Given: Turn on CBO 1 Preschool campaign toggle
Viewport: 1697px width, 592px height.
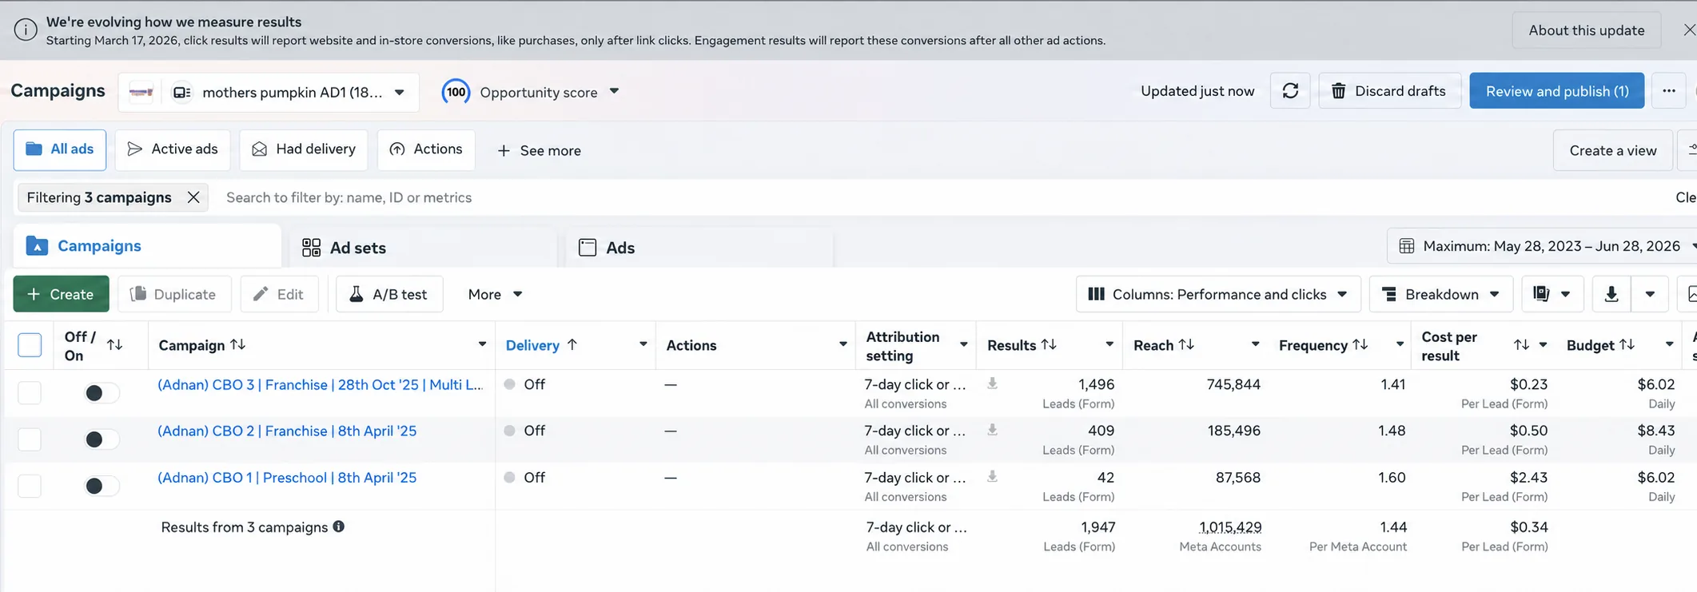Looking at the screenshot, I should pyautogui.click(x=102, y=485).
